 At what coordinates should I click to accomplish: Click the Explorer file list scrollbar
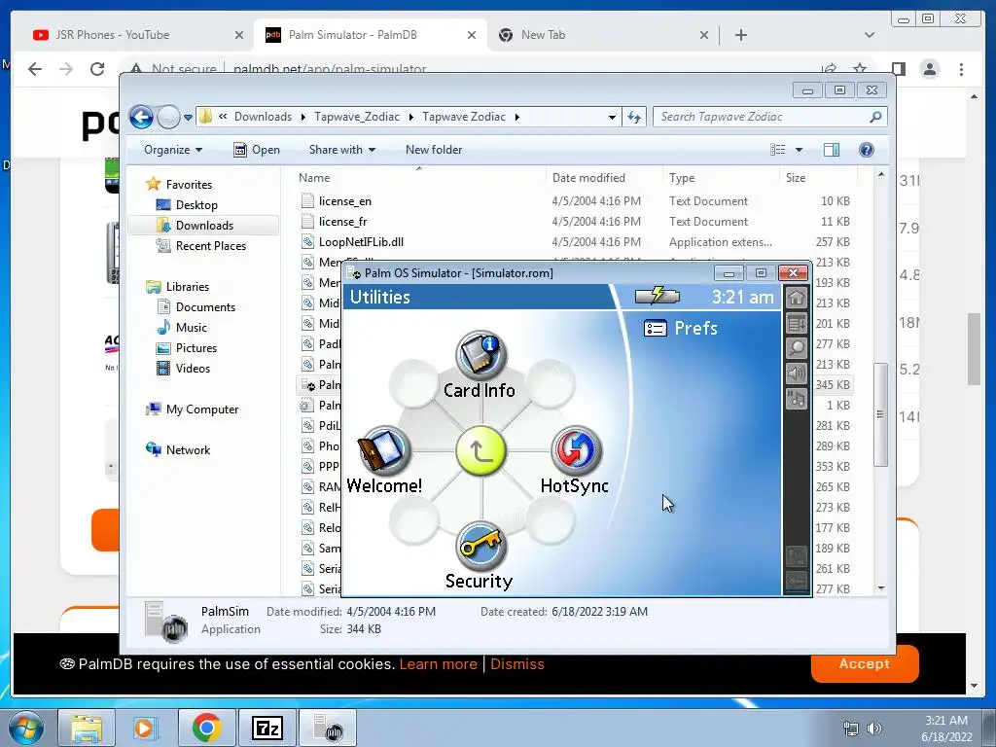[880, 414]
